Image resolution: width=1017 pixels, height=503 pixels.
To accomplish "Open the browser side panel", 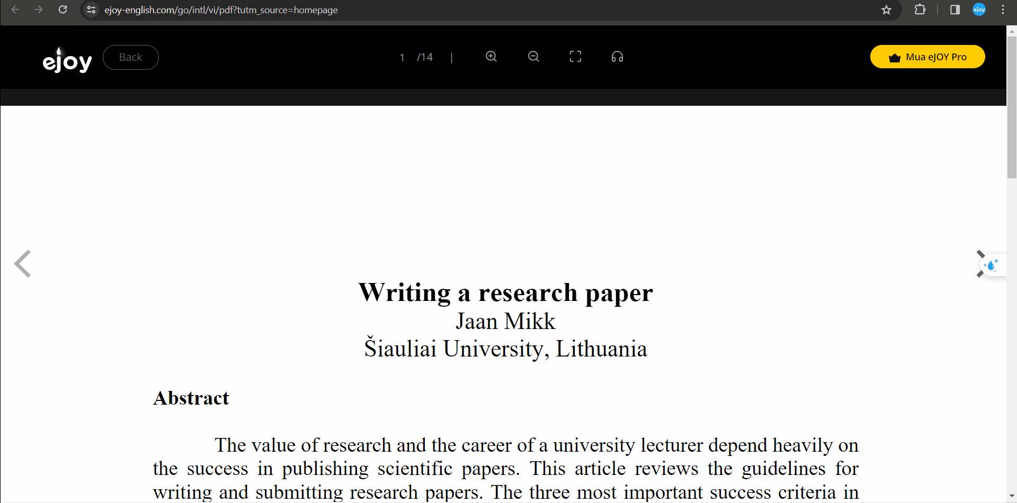I will [955, 10].
